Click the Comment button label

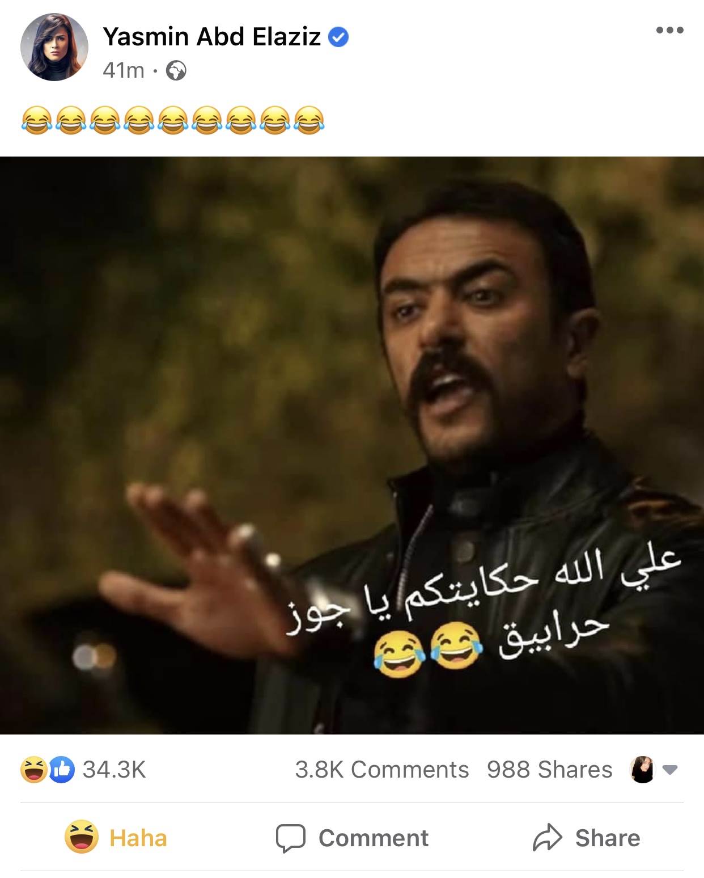point(374,838)
